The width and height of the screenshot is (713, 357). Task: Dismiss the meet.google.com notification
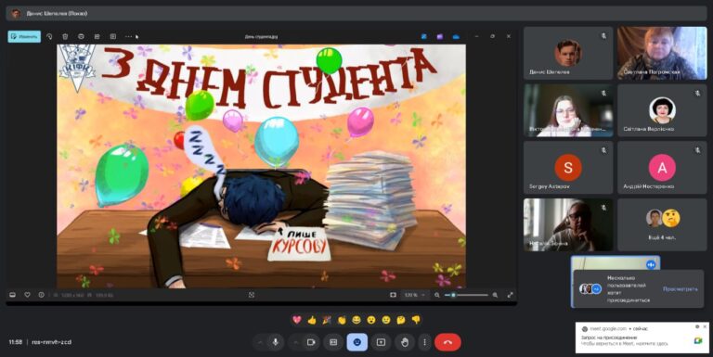pos(705,326)
